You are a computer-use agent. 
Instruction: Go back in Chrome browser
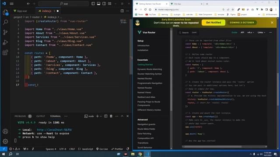(x=136, y=10)
